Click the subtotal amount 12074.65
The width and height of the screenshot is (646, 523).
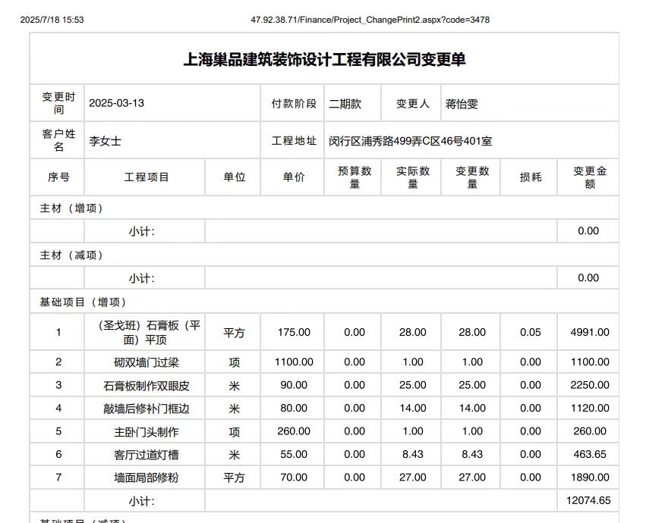(588, 501)
